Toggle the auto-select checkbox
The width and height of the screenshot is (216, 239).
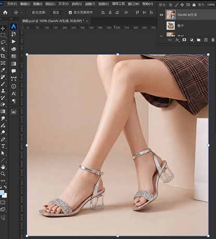(29, 12)
